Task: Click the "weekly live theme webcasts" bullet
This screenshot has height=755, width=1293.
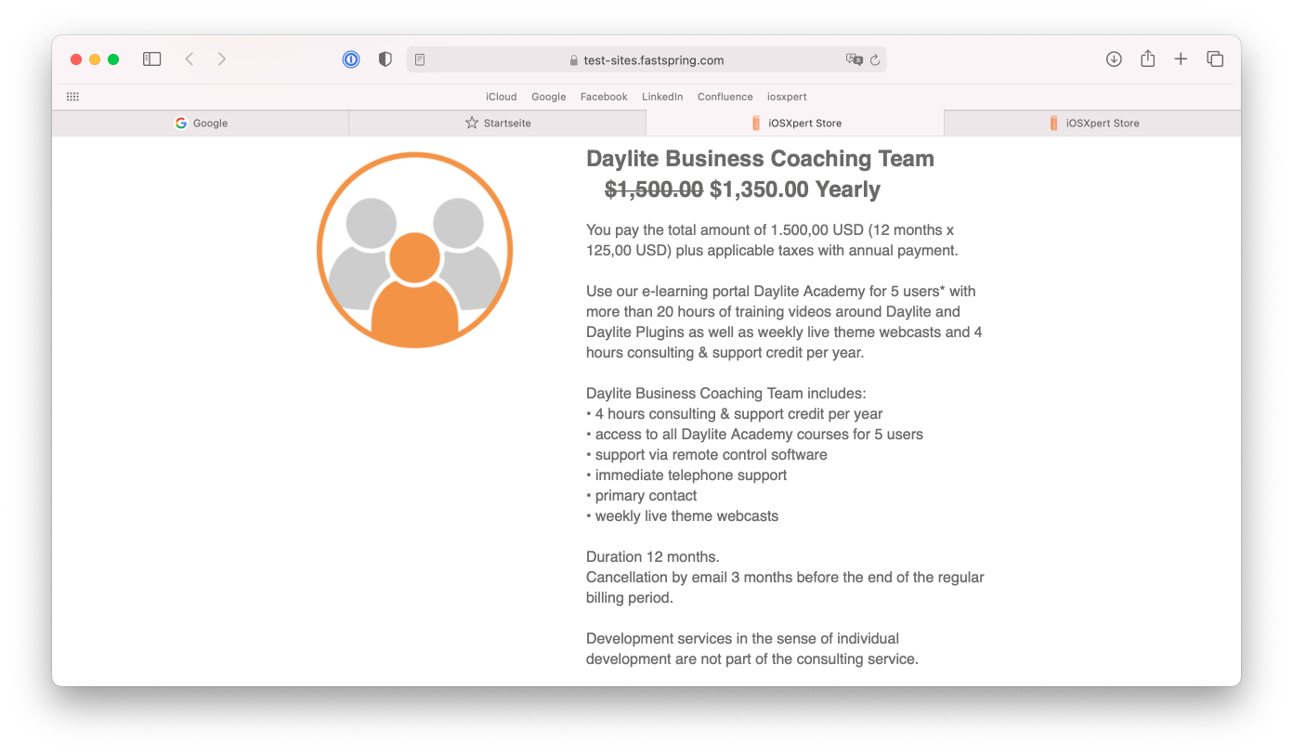Action: pyautogui.click(x=683, y=516)
